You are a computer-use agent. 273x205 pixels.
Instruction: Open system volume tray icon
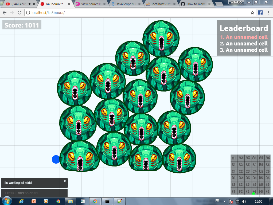(x=244, y=202)
